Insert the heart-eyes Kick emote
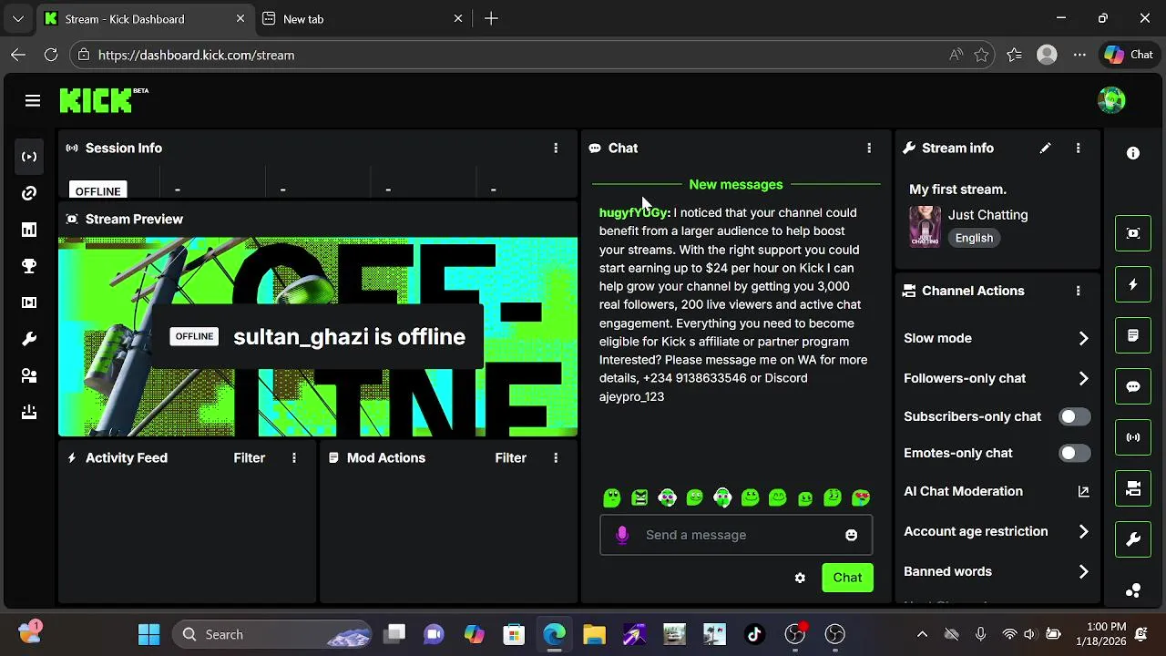This screenshot has width=1166, height=656. [x=860, y=497]
